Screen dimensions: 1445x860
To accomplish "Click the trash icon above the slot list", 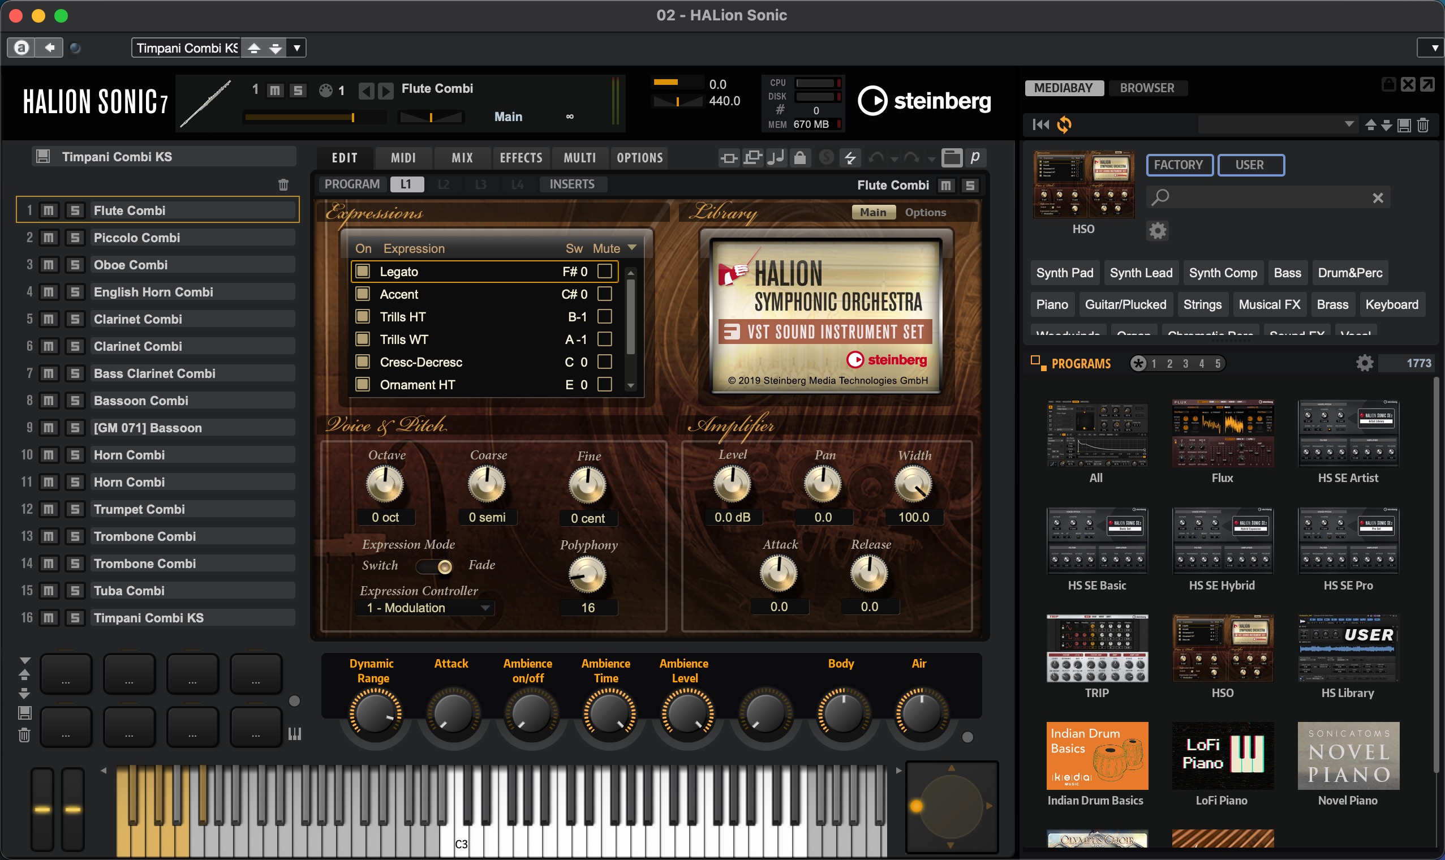I will [x=283, y=184].
